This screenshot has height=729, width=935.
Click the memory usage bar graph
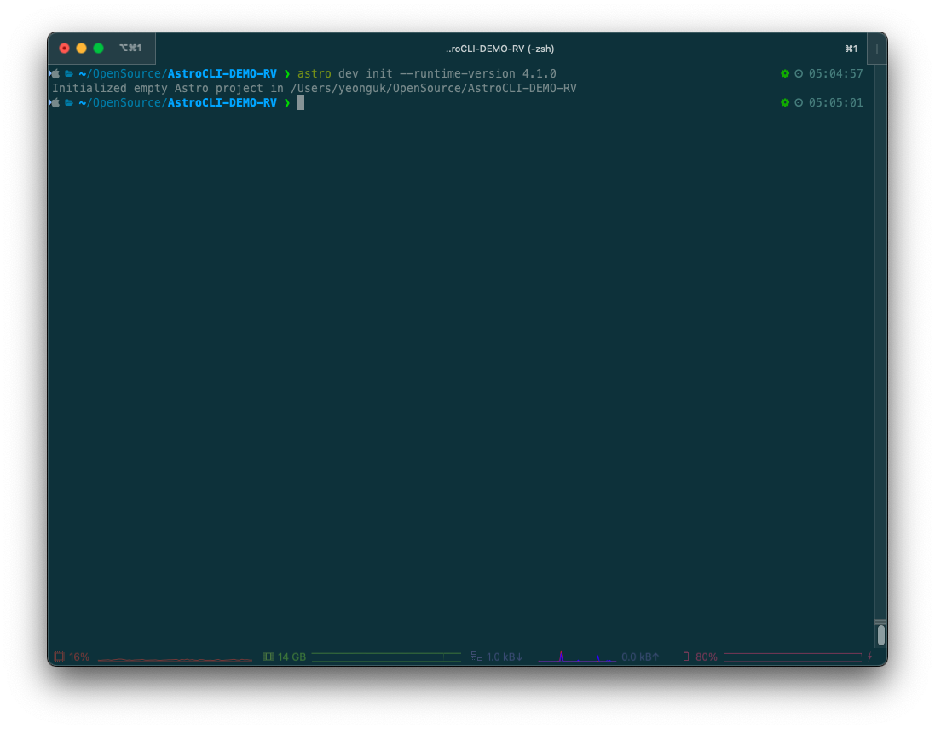pos(386,657)
